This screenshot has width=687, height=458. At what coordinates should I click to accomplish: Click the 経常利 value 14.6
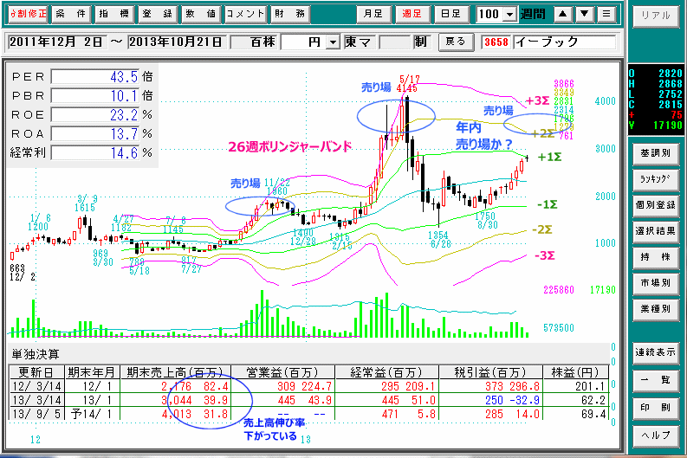[x=95, y=153]
